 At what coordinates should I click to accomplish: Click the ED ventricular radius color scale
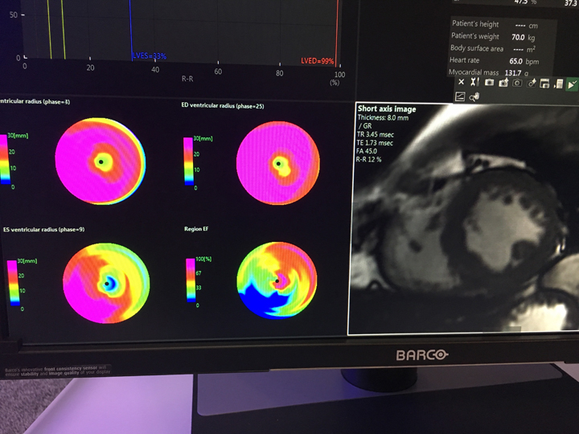click(189, 162)
